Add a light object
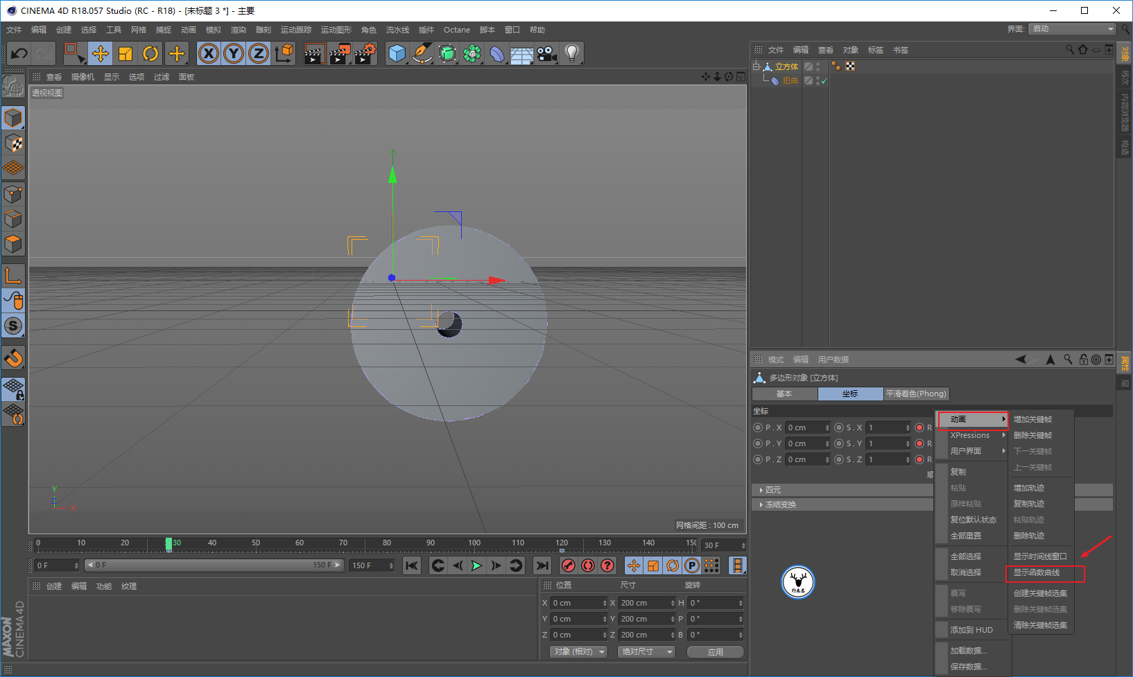 point(572,53)
